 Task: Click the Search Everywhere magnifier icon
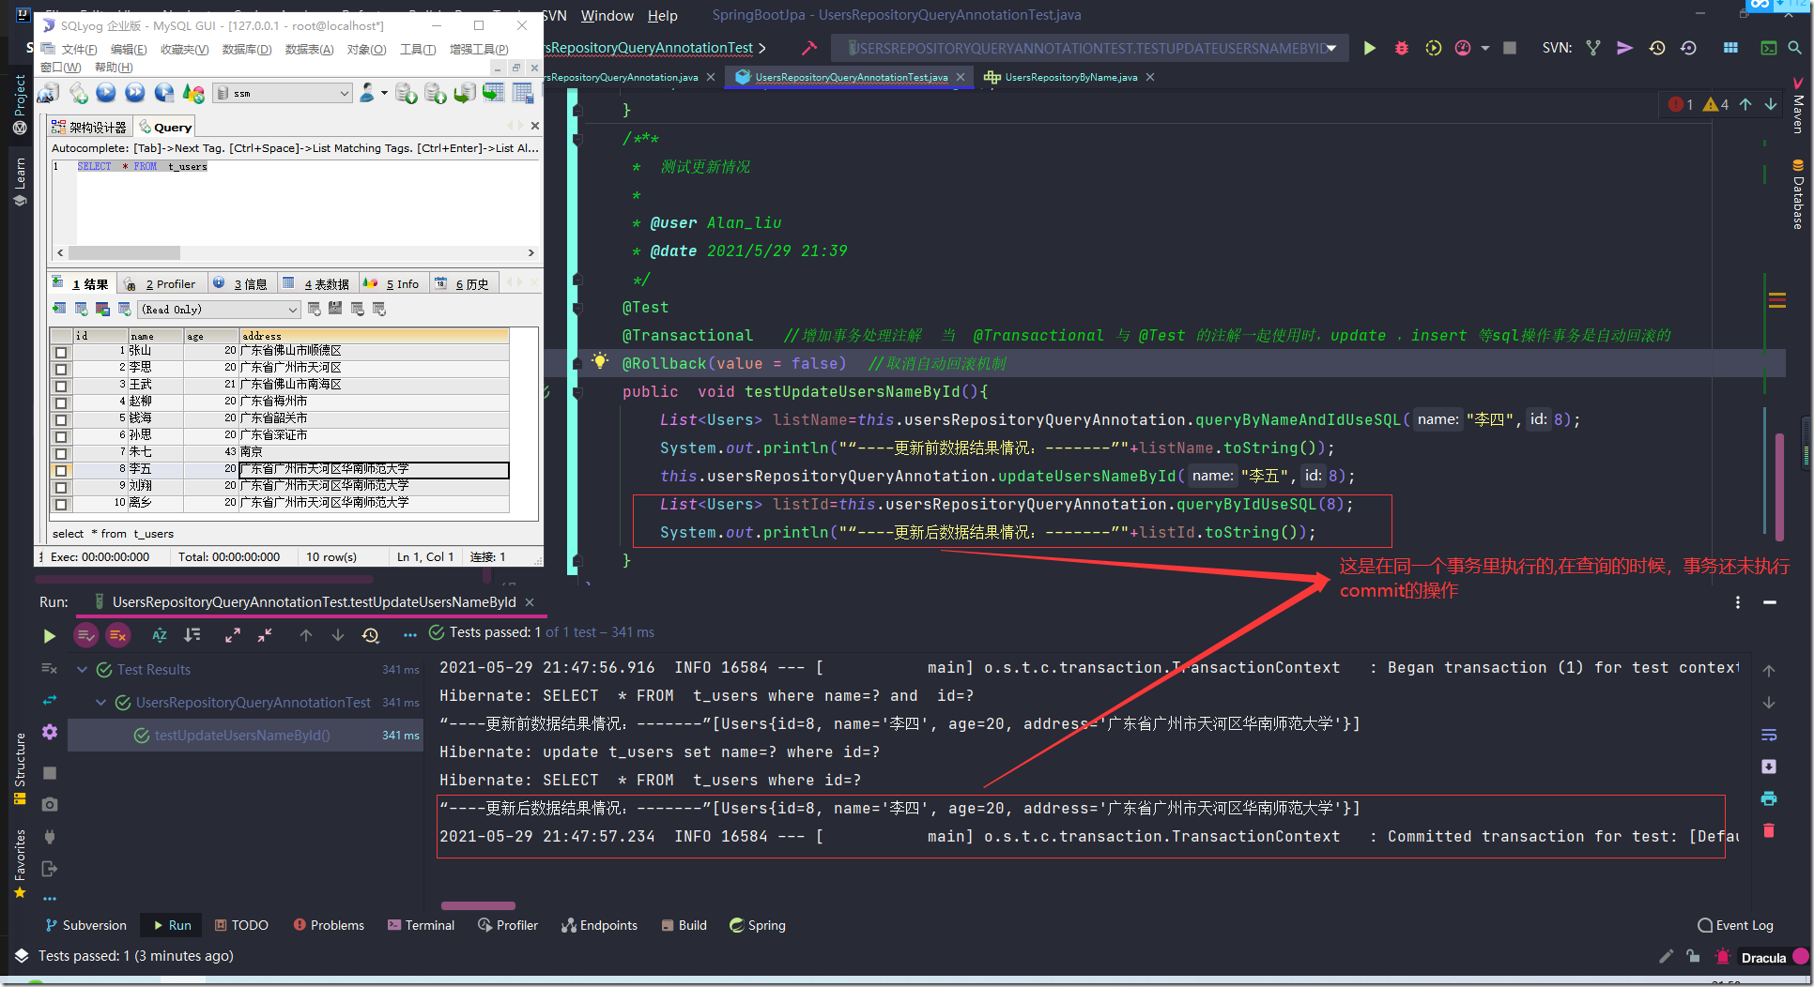point(1794,48)
